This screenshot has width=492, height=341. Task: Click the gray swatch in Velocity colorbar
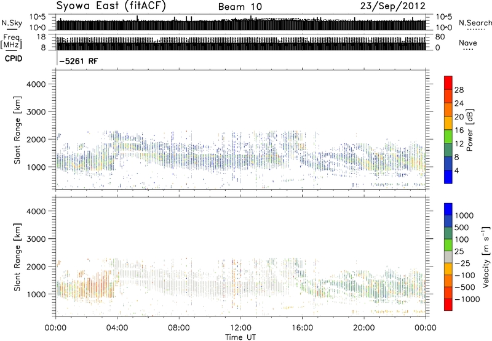coord(448,257)
